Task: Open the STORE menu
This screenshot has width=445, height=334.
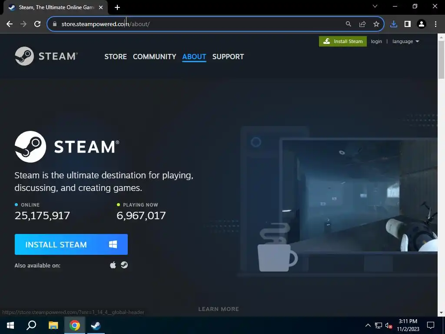Action: point(116,57)
